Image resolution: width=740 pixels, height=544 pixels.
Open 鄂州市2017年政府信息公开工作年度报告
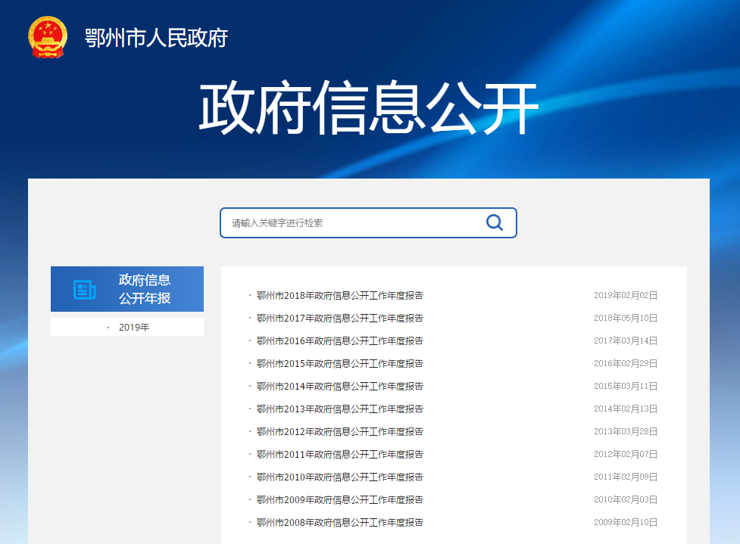point(340,319)
